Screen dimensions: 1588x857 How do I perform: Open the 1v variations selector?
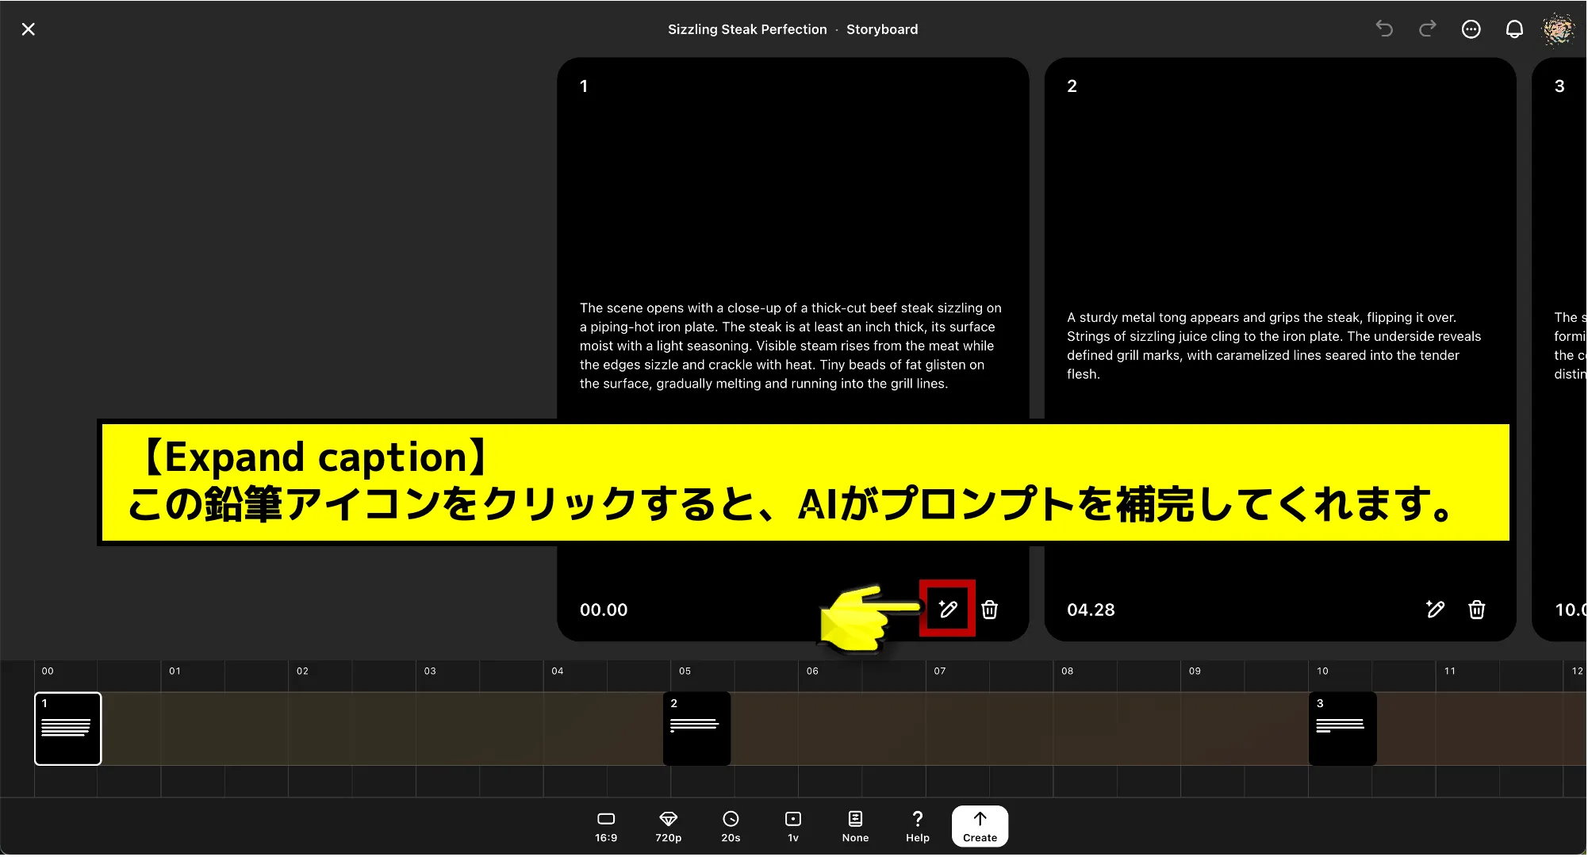[x=793, y=827]
